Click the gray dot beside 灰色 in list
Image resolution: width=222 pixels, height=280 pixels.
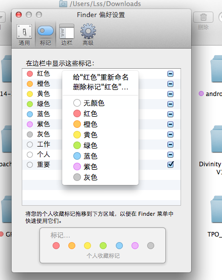tap(30, 134)
